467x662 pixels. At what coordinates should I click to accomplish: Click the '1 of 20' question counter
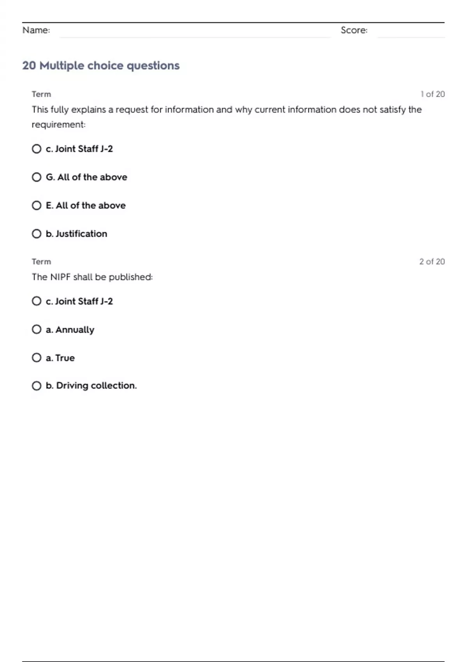pos(432,94)
